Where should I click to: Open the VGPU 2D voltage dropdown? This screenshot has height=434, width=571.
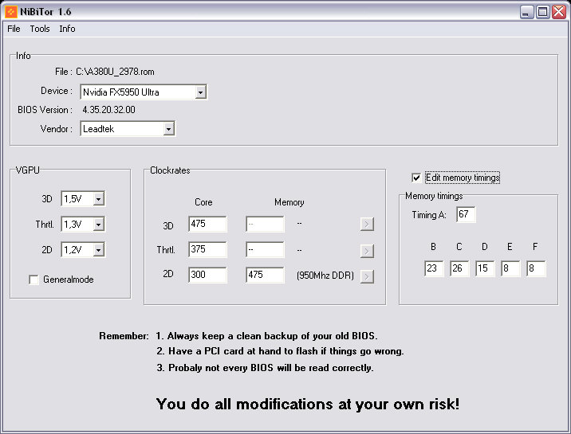click(x=98, y=250)
